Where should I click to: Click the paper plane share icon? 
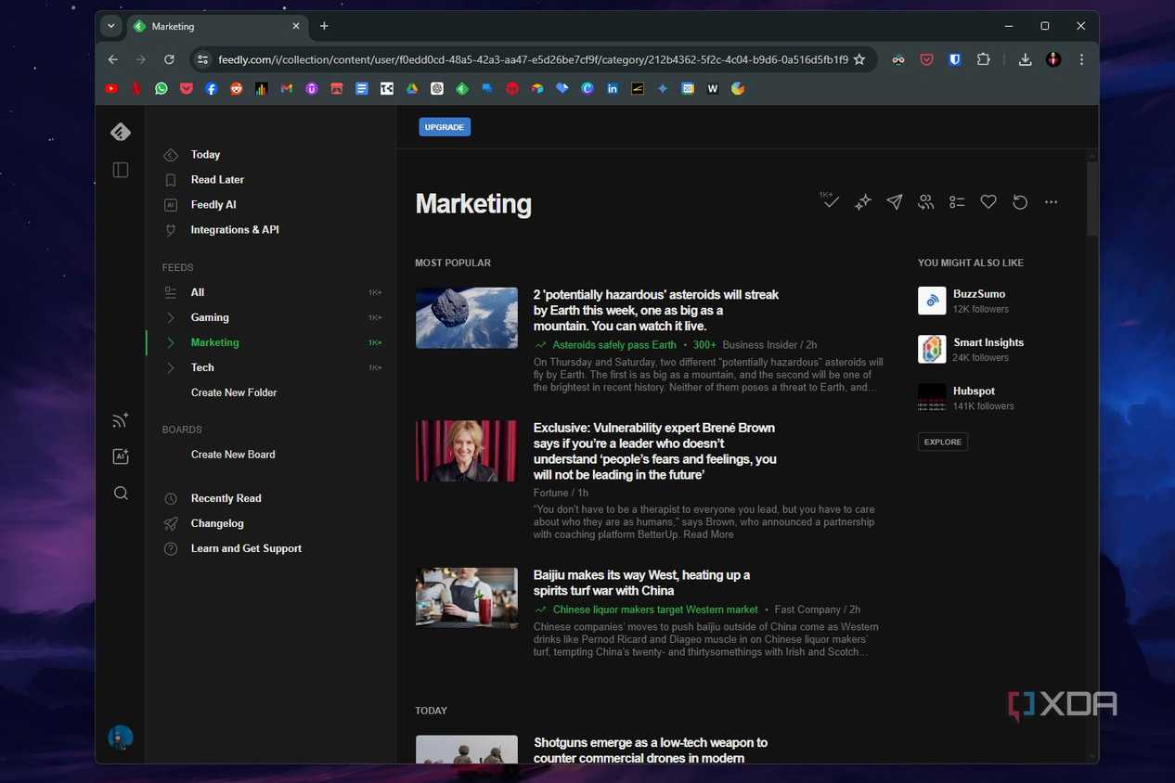pos(894,202)
